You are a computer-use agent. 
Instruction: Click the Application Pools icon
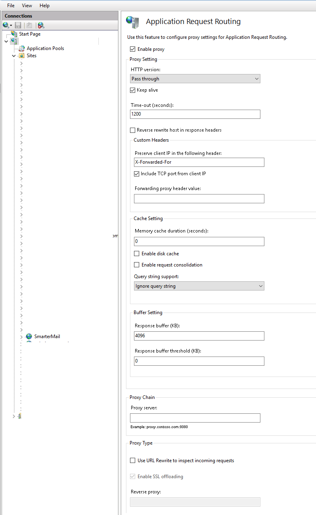pos(22,48)
